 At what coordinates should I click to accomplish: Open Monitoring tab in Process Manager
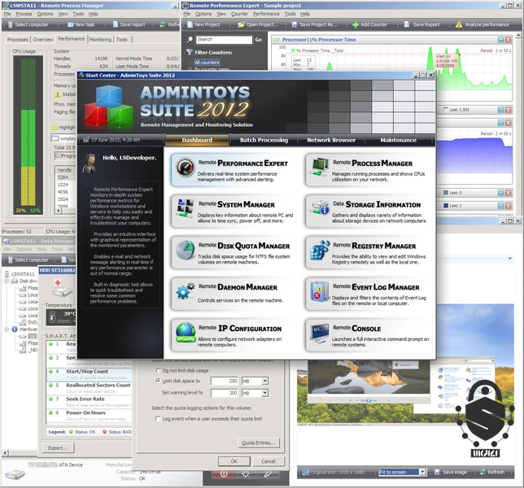click(x=100, y=39)
